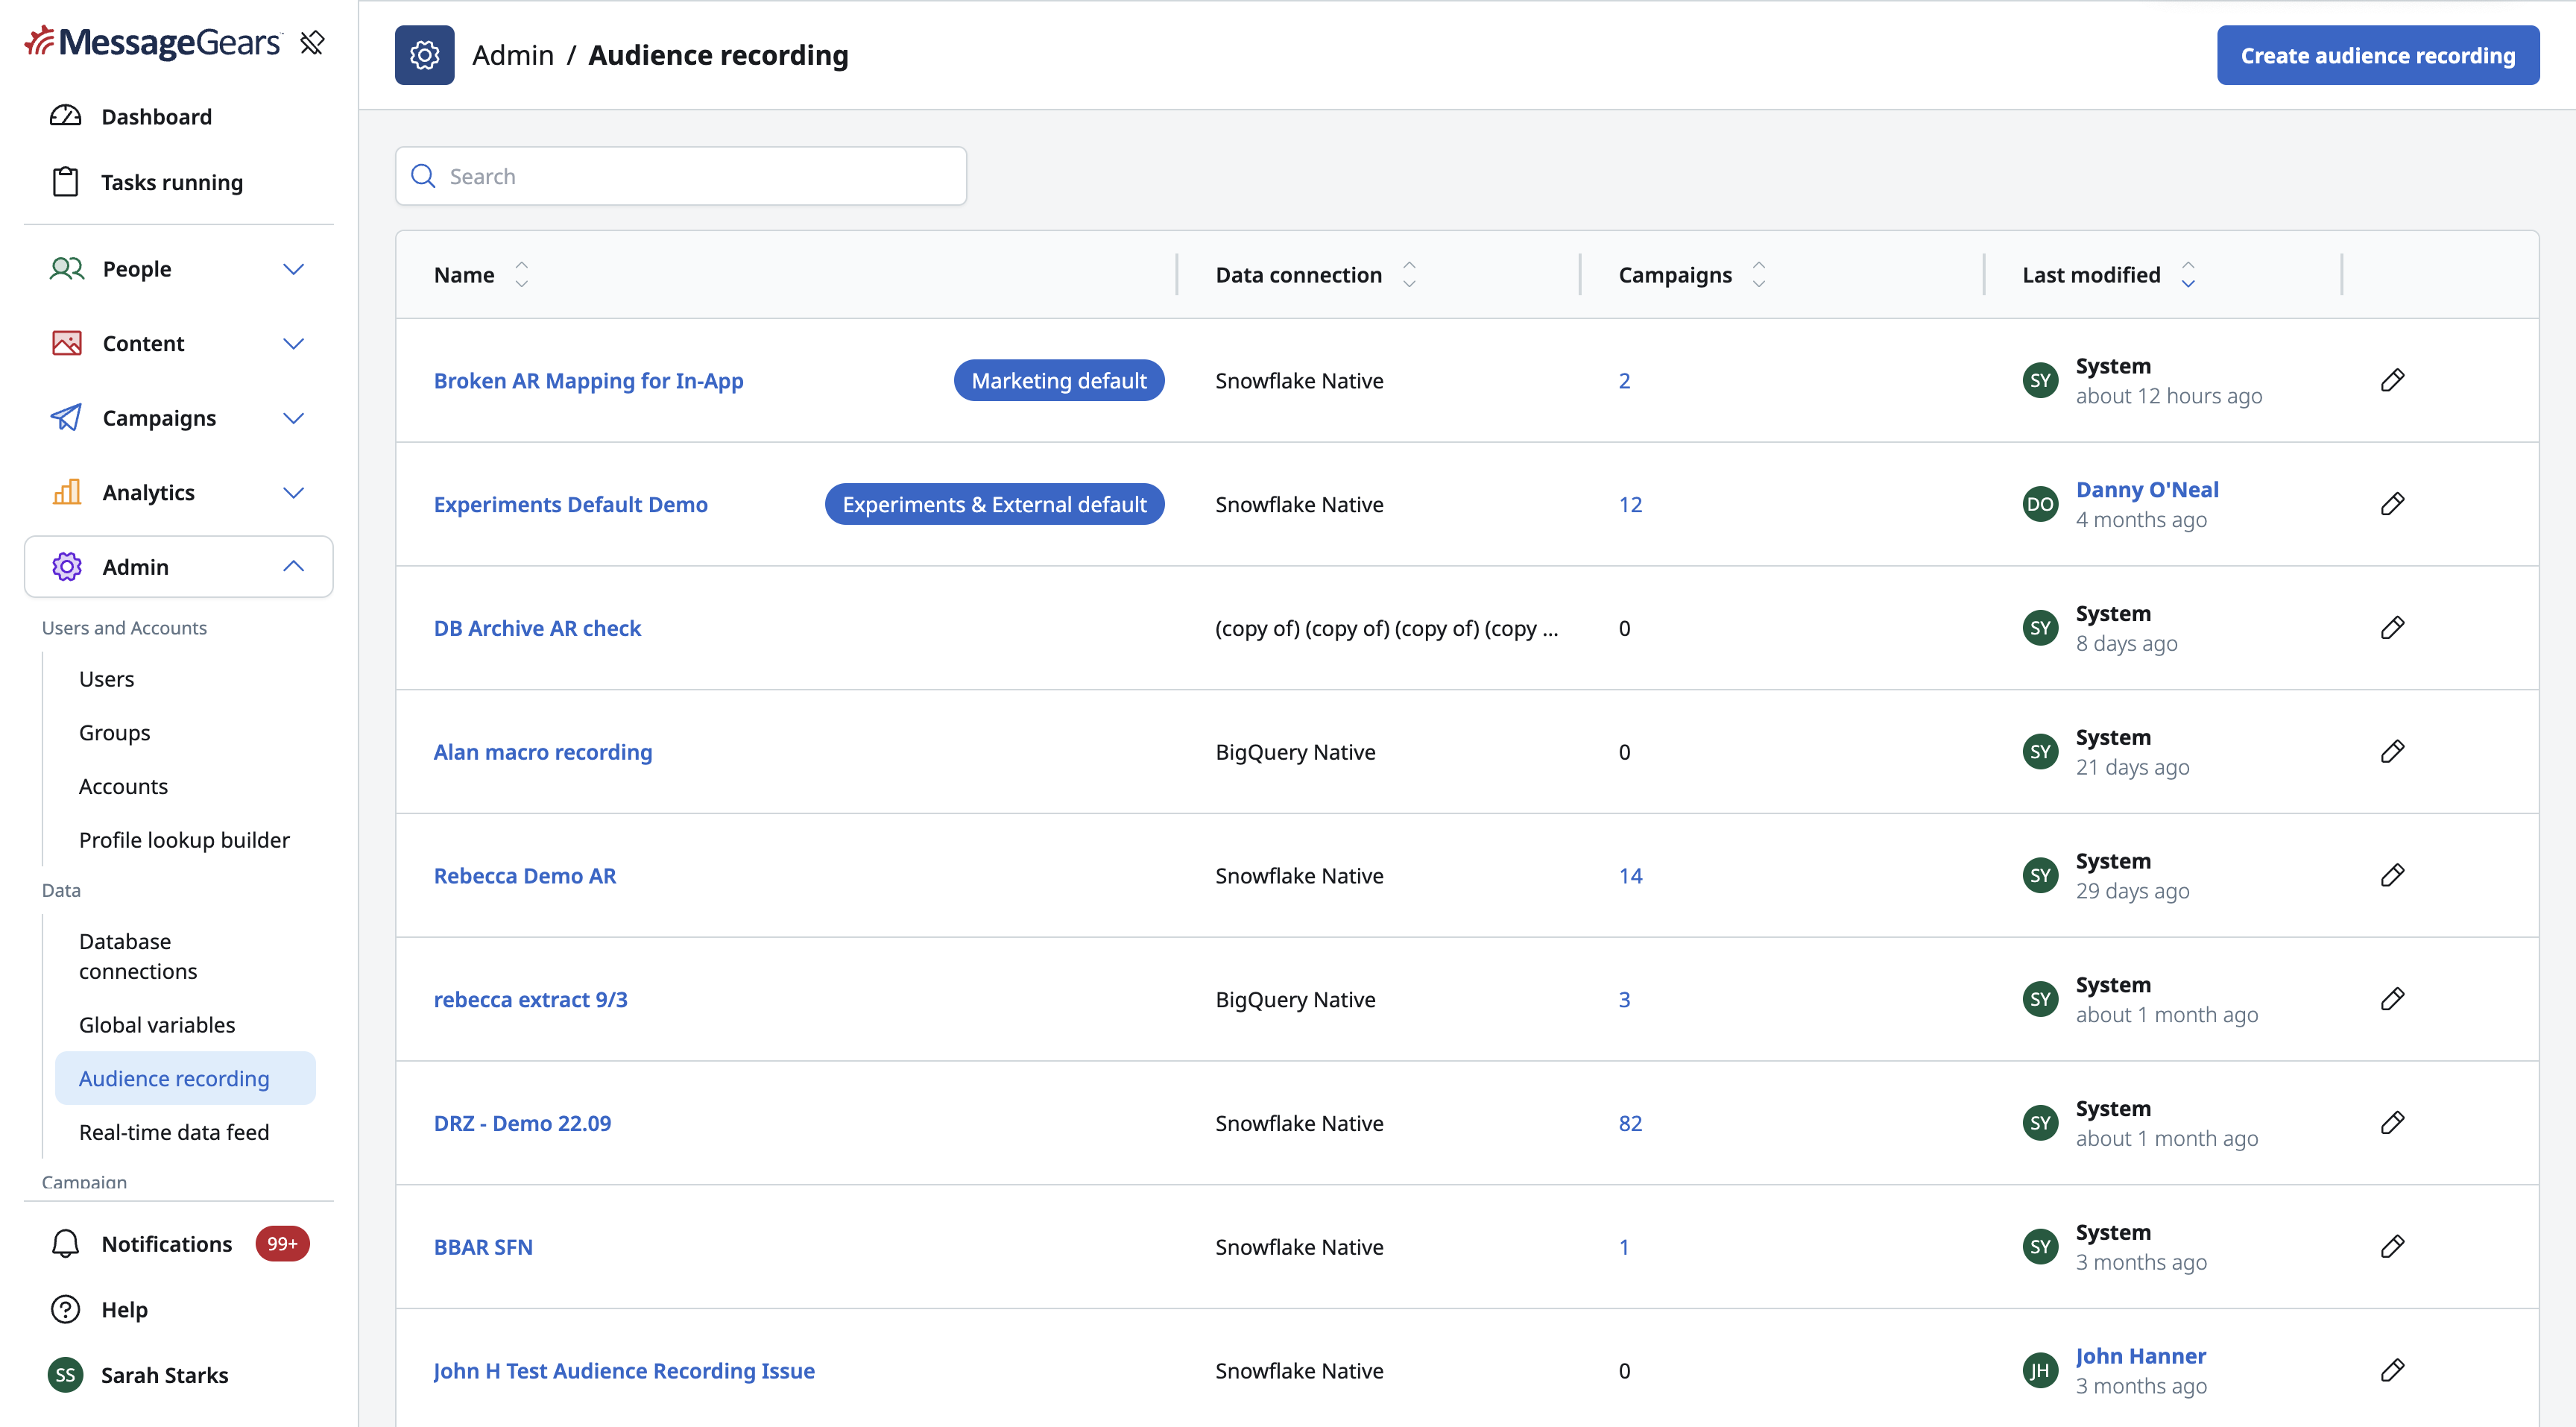Edit John H Test Audience Recording Issue
This screenshot has width=2576, height=1427.
(x=2392, y=1370)
